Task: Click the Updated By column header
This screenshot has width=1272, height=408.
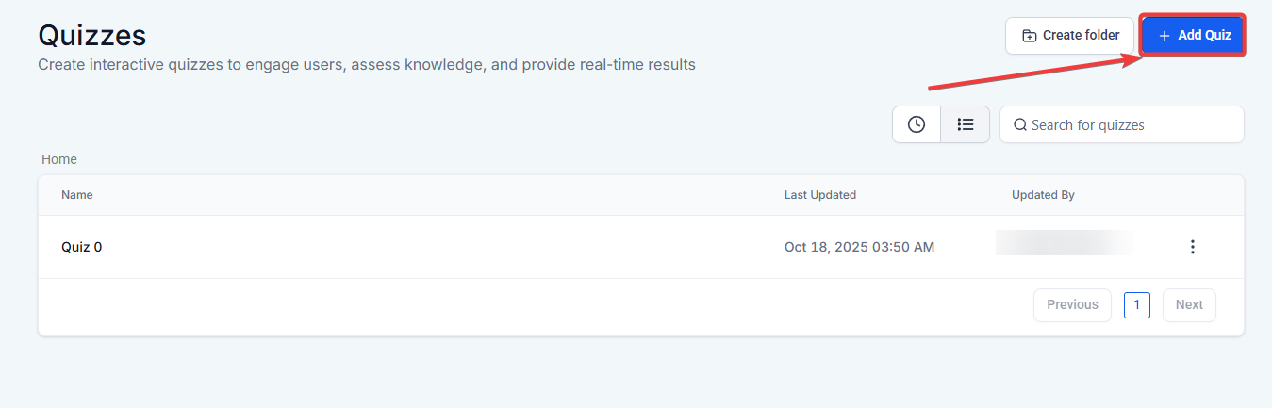Action: coord(1043,195)
